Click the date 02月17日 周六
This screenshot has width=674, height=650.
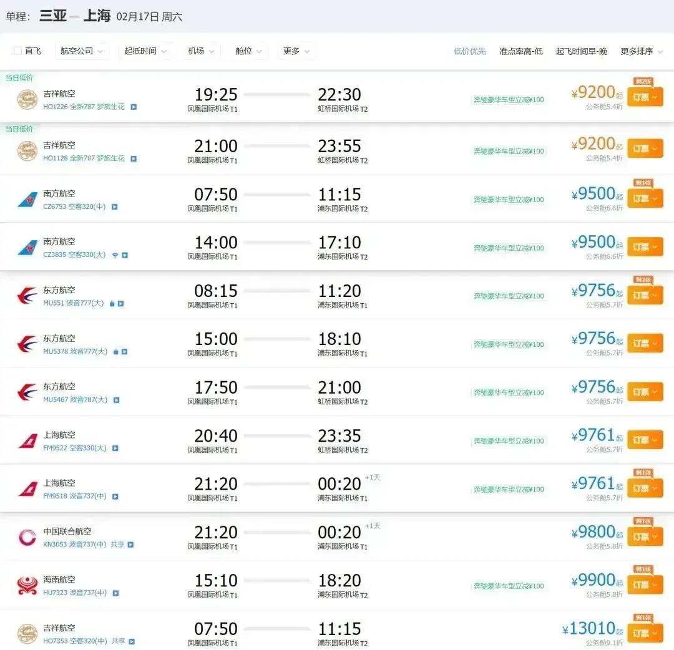click(x=149, y=17)
